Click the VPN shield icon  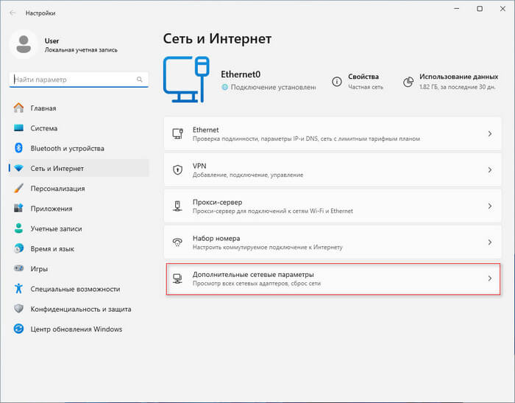[177, 169]
